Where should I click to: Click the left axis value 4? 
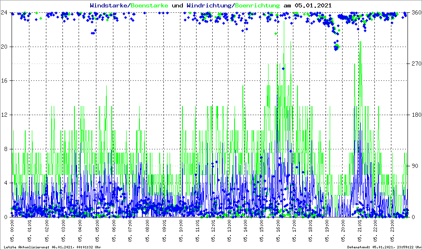tap(6, 183)
